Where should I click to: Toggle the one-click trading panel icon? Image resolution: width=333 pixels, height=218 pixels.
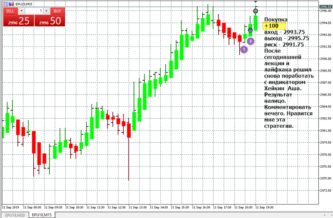coord(6,4)
